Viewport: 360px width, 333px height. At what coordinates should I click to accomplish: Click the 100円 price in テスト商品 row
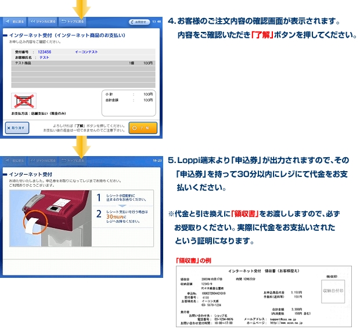148,63
